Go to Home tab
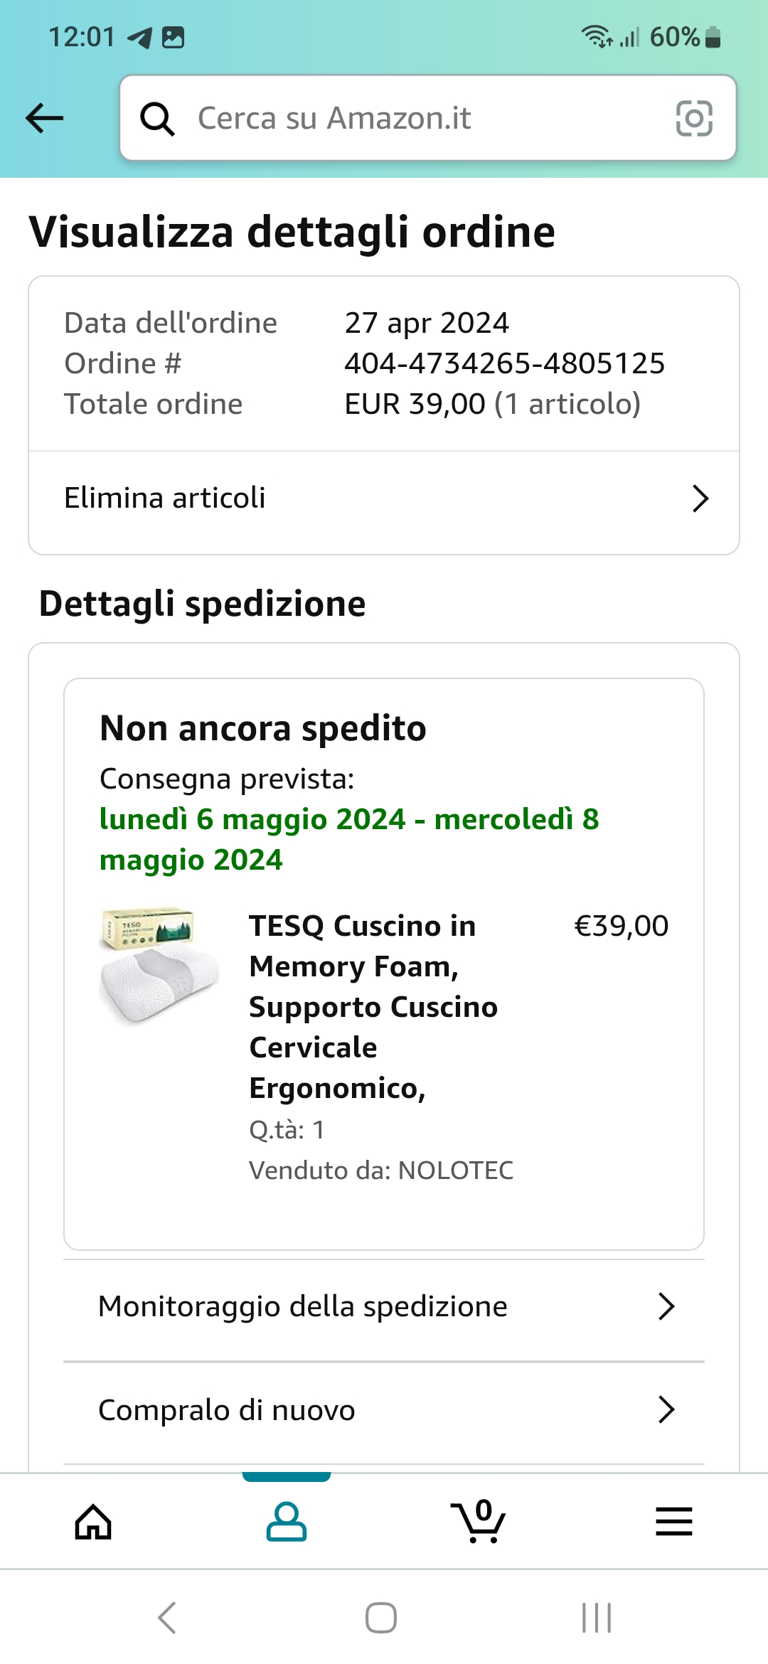This screenshot has height=1664, width=768. [94, 1522]
